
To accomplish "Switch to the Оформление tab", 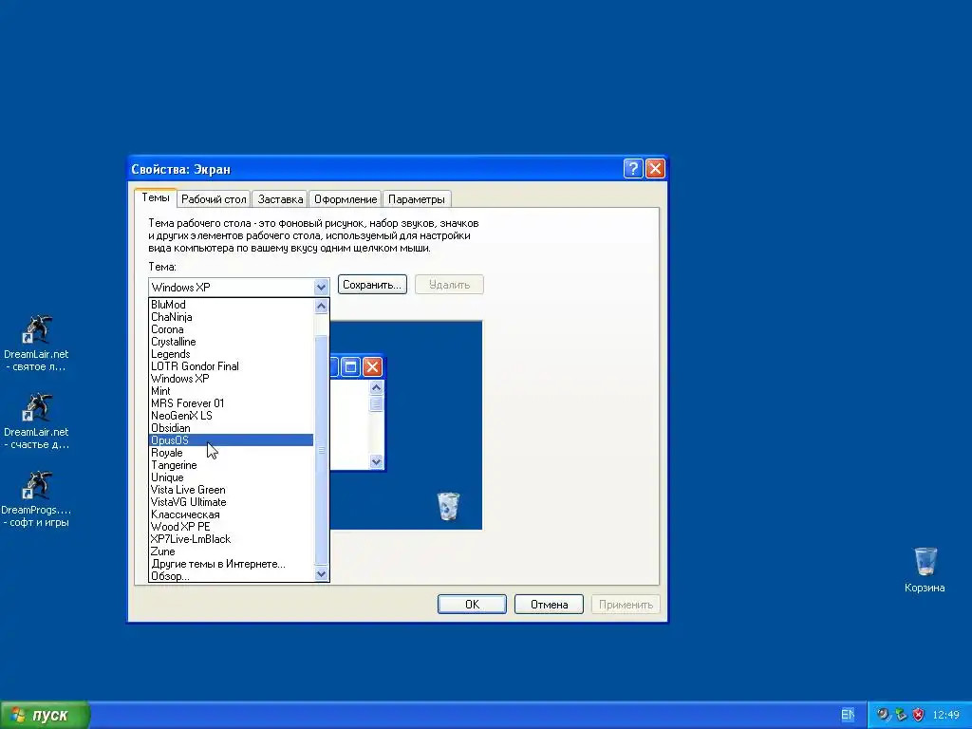I will (x=346, y=199).
